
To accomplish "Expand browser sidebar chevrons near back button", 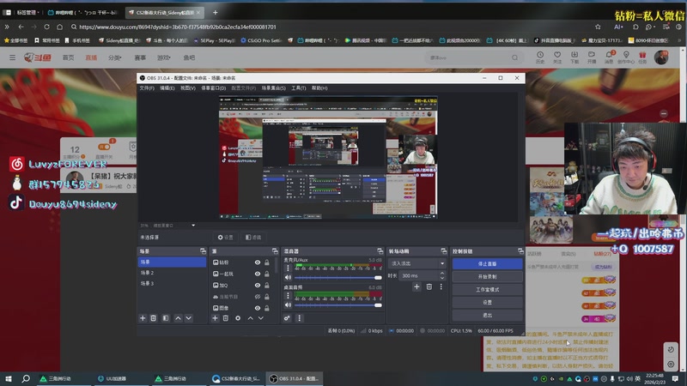I will (7, 27).
